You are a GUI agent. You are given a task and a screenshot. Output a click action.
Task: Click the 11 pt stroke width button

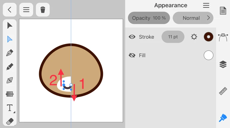pos(173,37)
